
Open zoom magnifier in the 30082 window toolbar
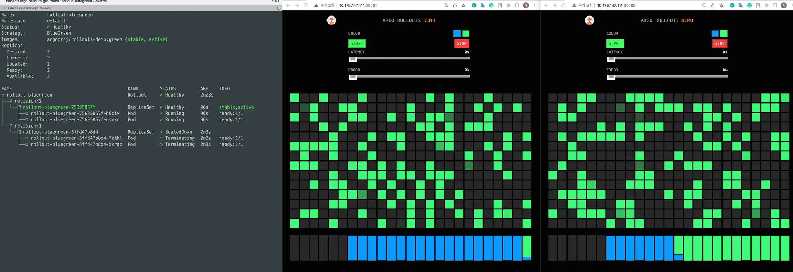point(704,5)
